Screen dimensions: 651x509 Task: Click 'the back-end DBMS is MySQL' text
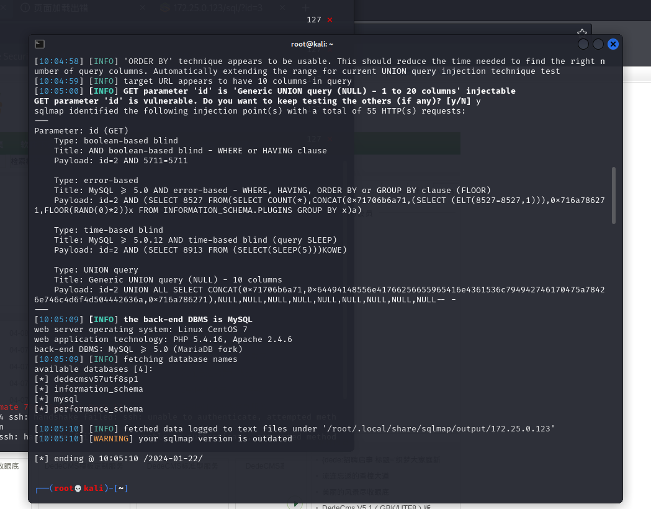click(x=187, y=319)
